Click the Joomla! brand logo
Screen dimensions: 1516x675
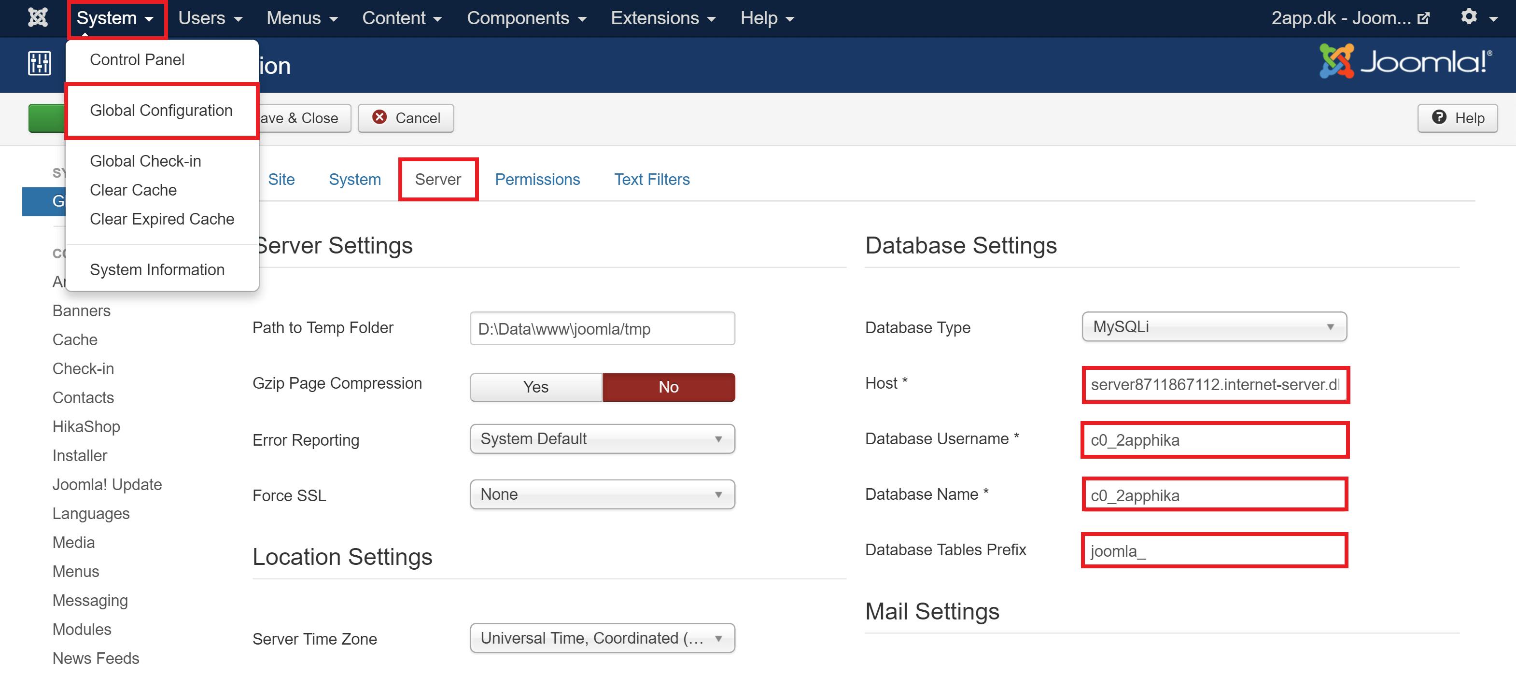[x=1405, y=61]
